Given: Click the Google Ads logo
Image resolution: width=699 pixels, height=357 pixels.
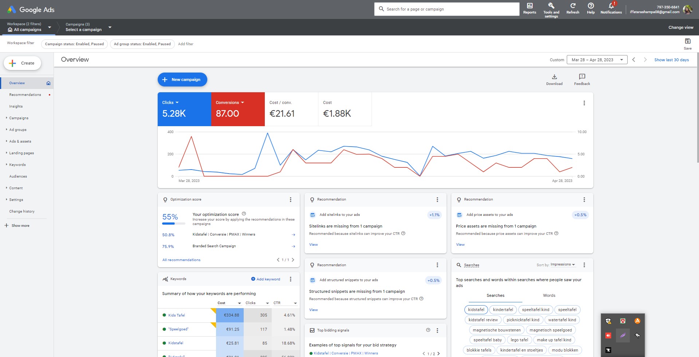Looking at the screenshot, I should pyautogui.click(x=31, y=9).
